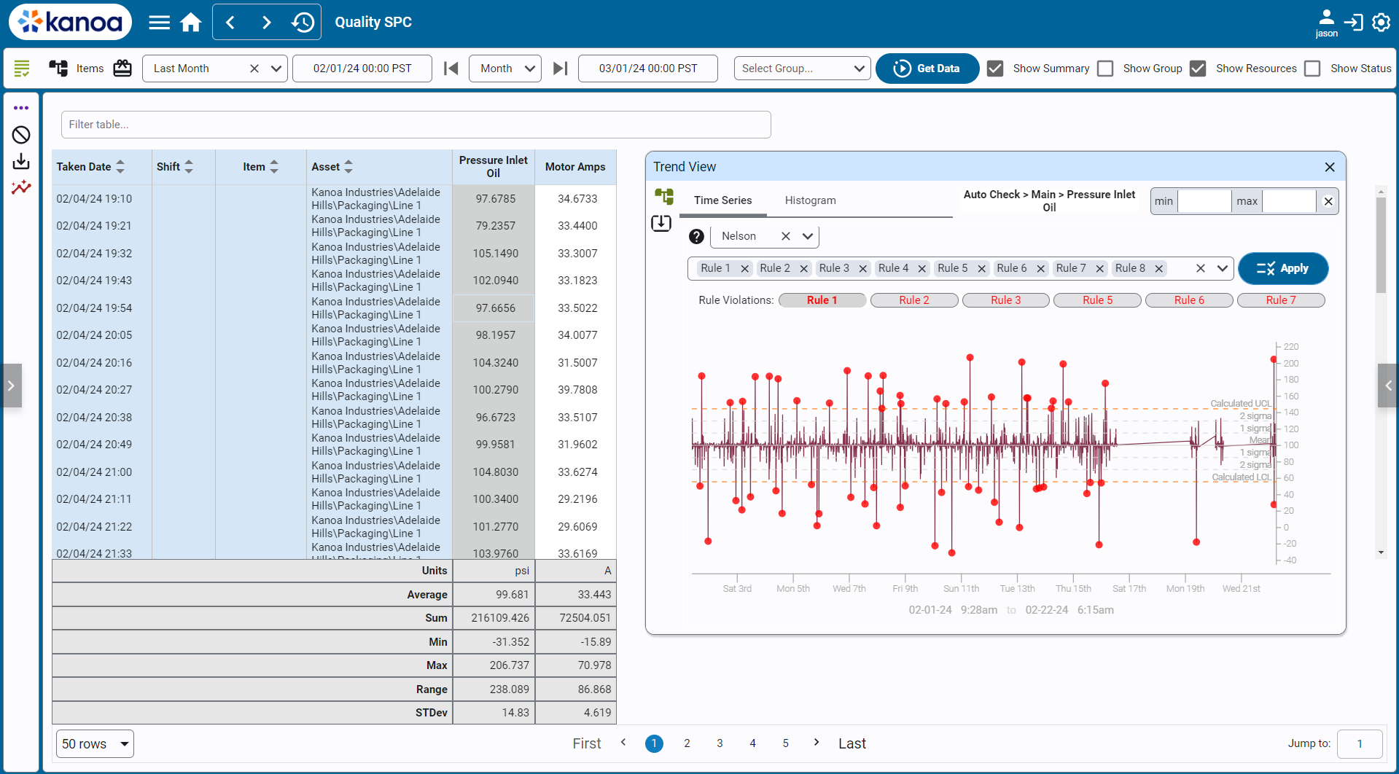This screenshot has width=1399, height=774.
Task: Click the red trend chart sidebar icon
Action: (21, 187)
